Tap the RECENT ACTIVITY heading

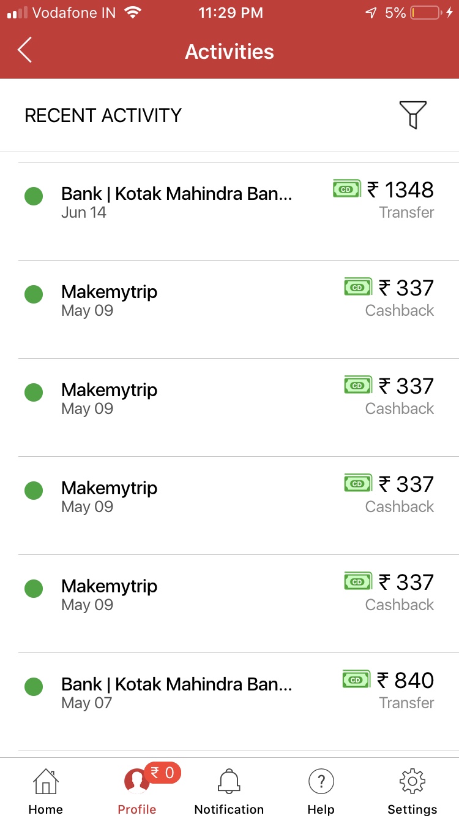103,115
